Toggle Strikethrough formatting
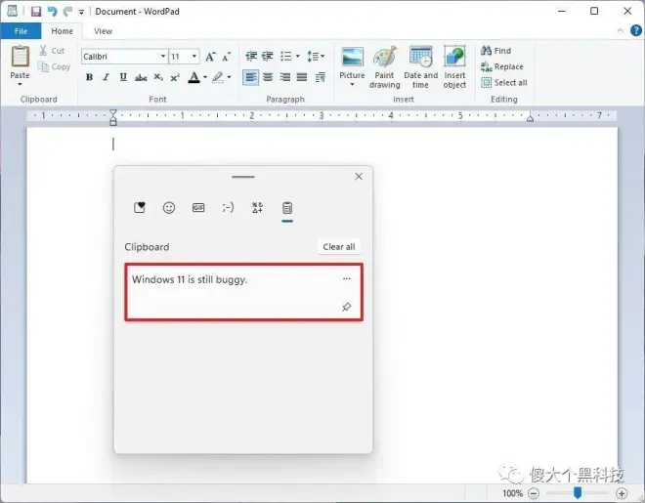The height and width of the screenshot is (503, 645). 141,77
